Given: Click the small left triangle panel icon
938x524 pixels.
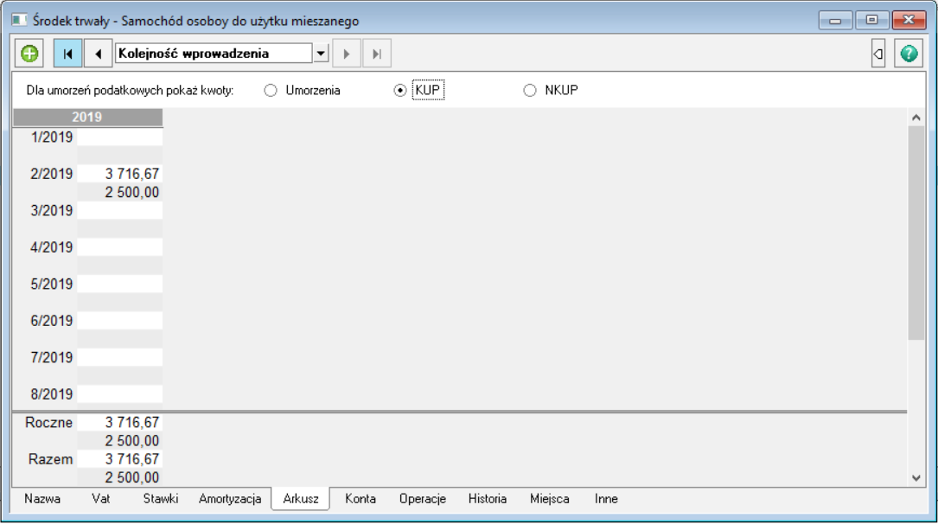Looking at the screenshot, I should [878, 54].
